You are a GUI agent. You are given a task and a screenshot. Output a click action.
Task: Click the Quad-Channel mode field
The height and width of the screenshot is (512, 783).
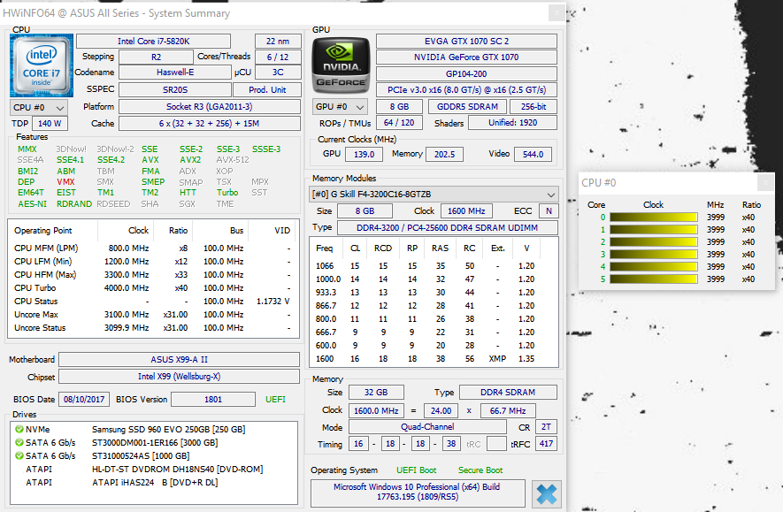(427, 426)
